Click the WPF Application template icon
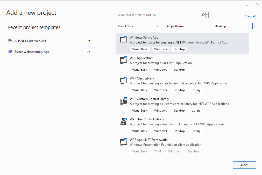Screen dimensions: 262x175 [123, 60]
